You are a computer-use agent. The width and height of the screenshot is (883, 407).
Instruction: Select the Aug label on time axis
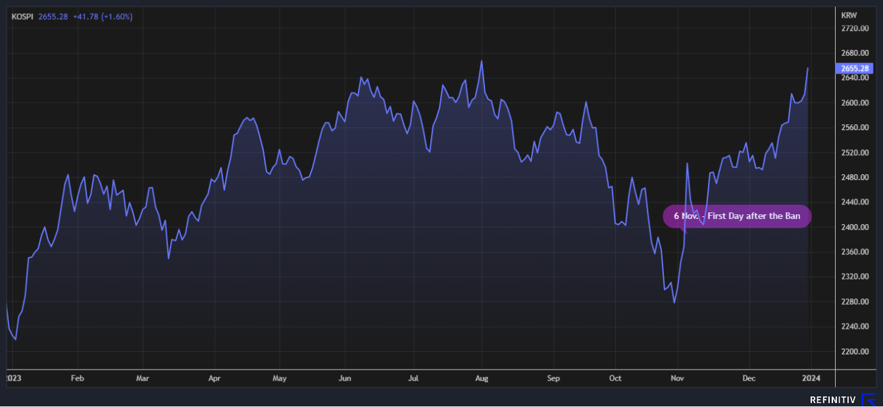pyautogui.click(x=482, y=379)
